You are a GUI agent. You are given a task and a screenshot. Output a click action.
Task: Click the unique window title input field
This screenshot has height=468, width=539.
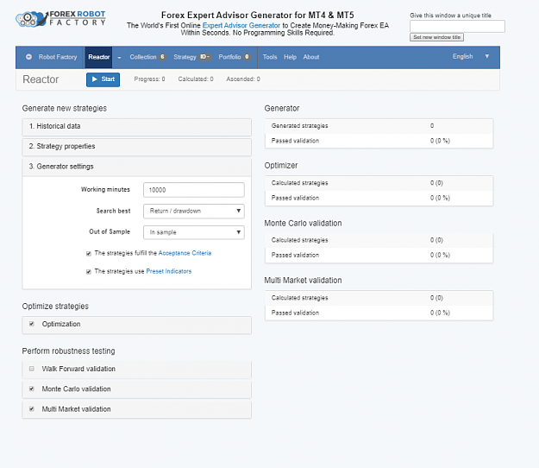pyautogui.click(x=457, y=26)
